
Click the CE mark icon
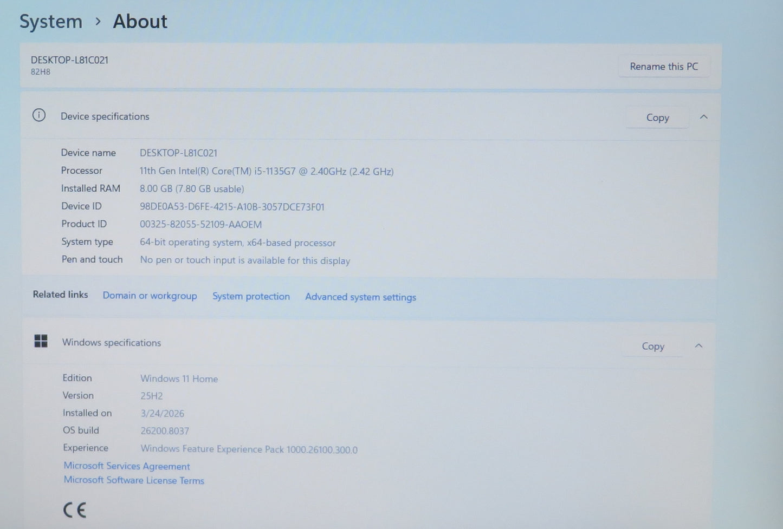click(x=75, y=510)
